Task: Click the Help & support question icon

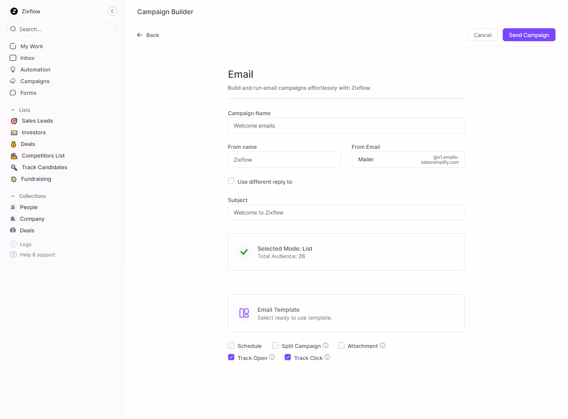Action: [13, 254]
